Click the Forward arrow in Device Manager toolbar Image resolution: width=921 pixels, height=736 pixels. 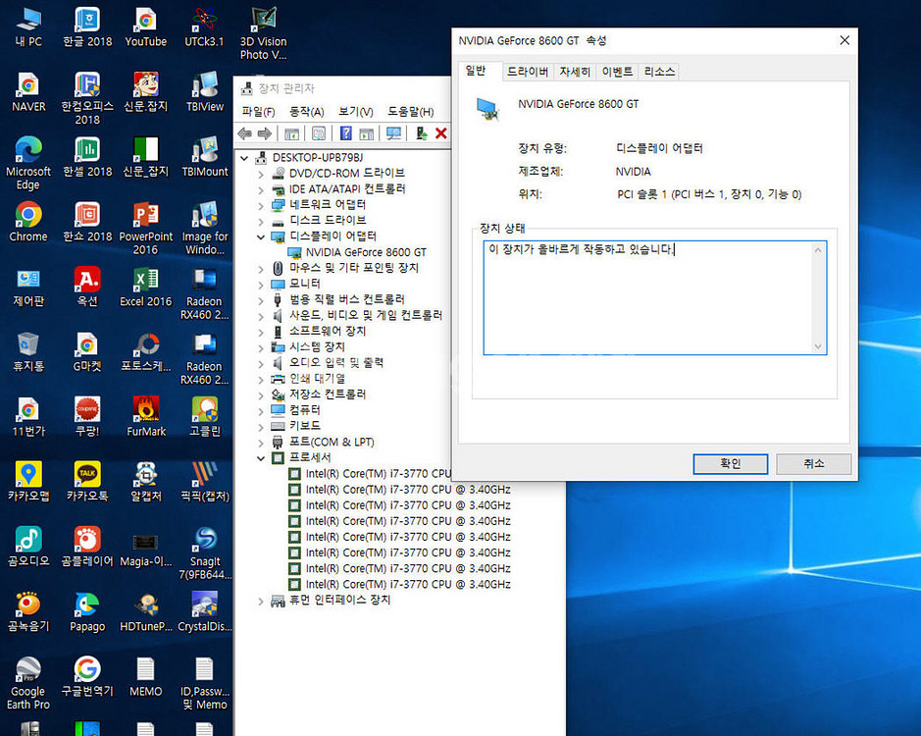[x=265, y=134]
